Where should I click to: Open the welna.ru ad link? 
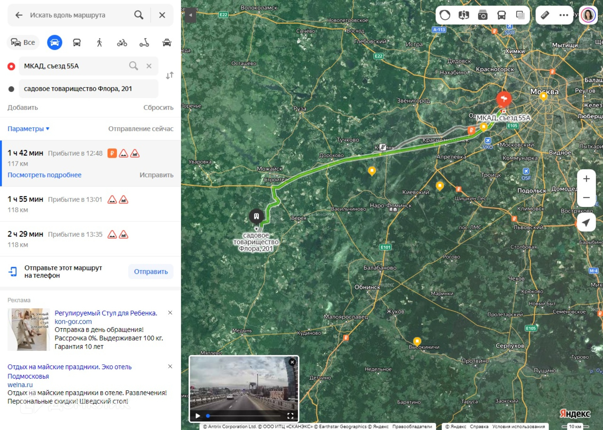tap(20, 385)
